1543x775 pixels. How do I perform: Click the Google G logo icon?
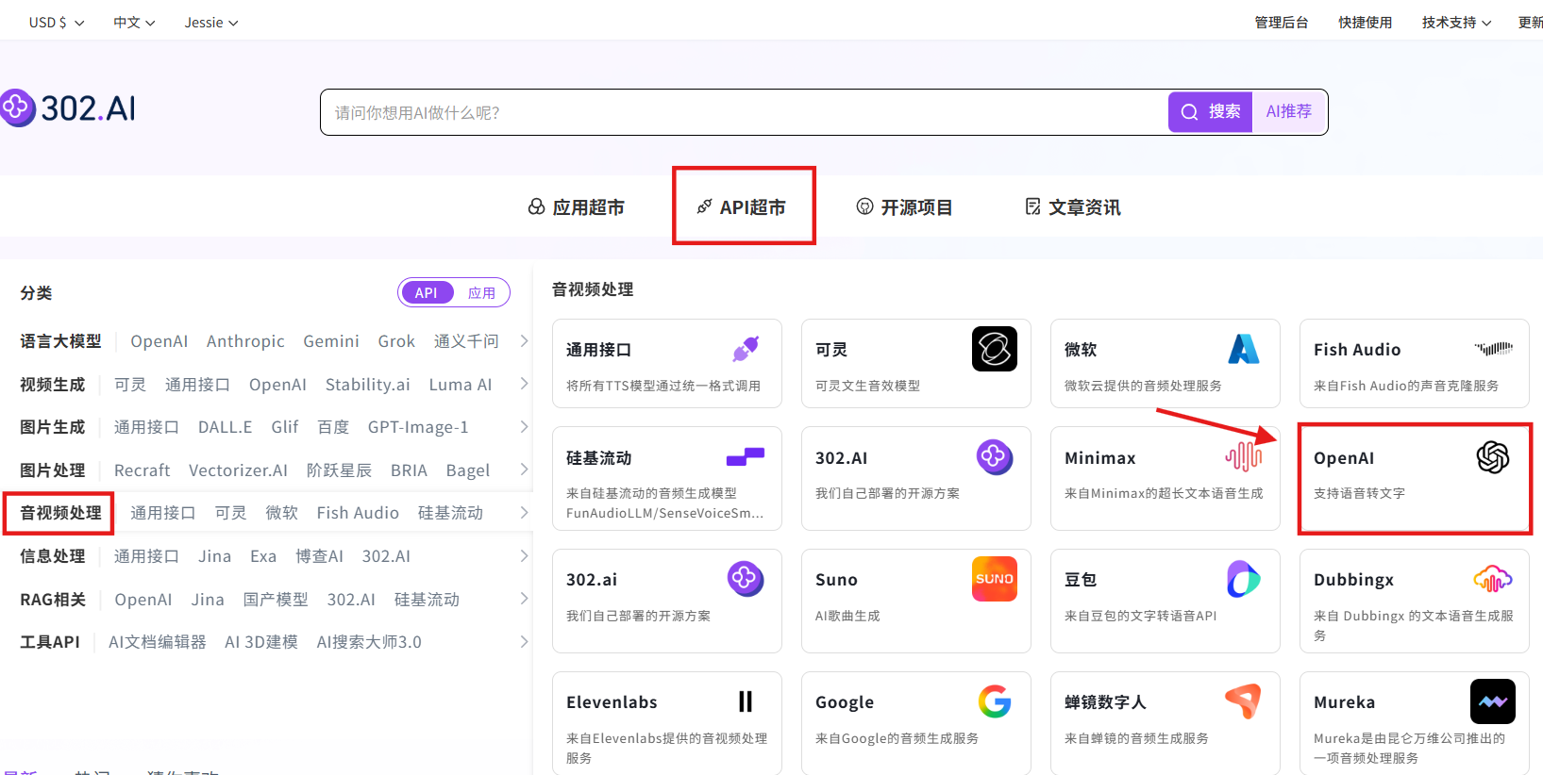point(995,701)
